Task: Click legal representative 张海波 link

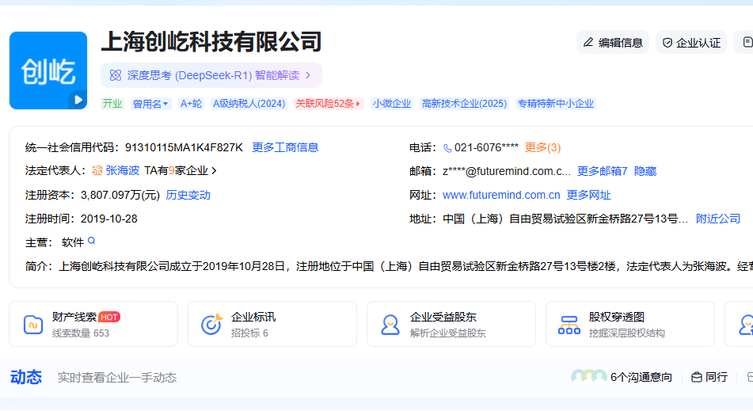Action: coord(123,170)
